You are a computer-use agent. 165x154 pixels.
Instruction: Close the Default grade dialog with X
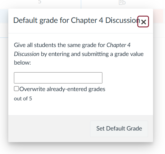click(x=143, y=22)
